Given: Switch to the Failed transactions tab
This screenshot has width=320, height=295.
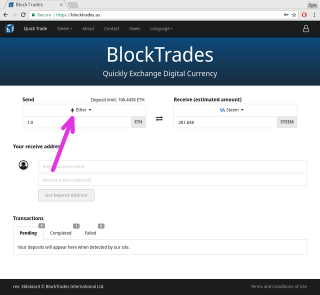Looking at the screenshot, I should click(x=90, y=233).
